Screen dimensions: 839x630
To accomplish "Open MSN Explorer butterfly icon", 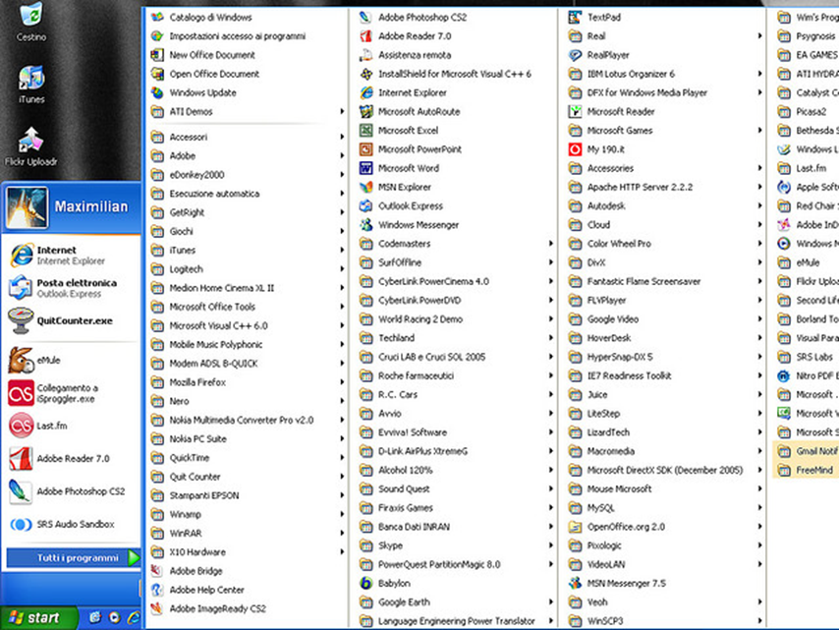I will [366, 187].
